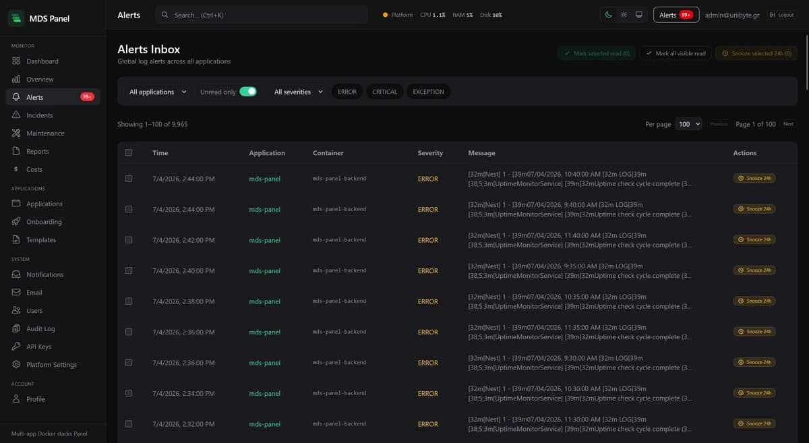Toggle the Unread only switch
Screen dimensions: 809x443
[248, 92]
